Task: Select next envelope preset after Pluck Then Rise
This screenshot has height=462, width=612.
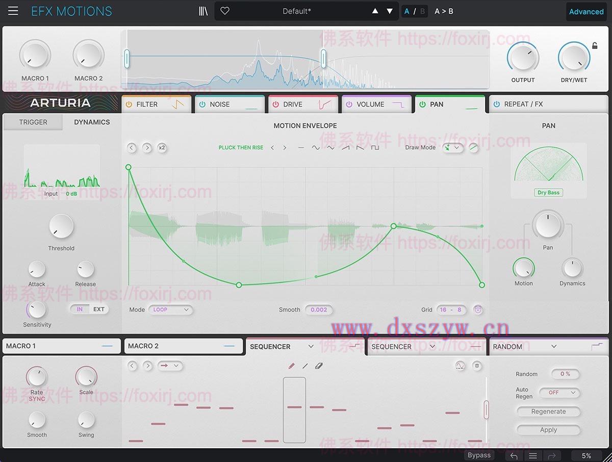Action: (x=285, y=148)
